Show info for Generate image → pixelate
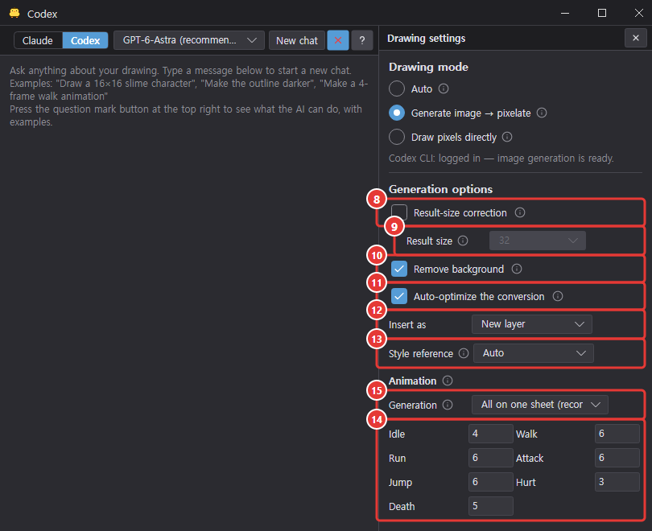 [x=542, y=113]
